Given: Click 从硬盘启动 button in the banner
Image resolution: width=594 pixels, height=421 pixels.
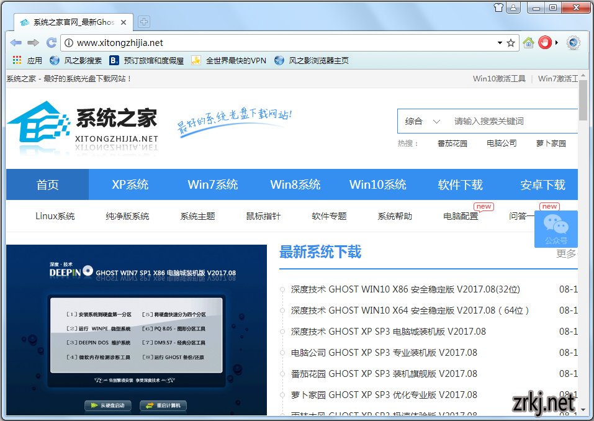Looking at the screenshot, I should coord(108,405).
